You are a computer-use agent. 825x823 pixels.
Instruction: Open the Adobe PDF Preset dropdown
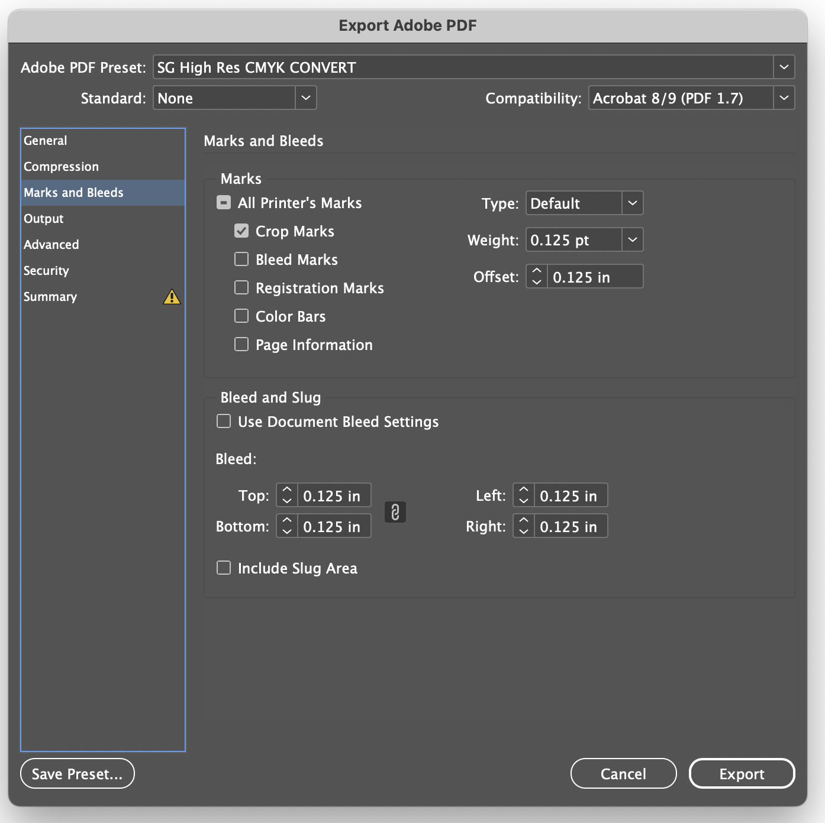tap(473, 67)
